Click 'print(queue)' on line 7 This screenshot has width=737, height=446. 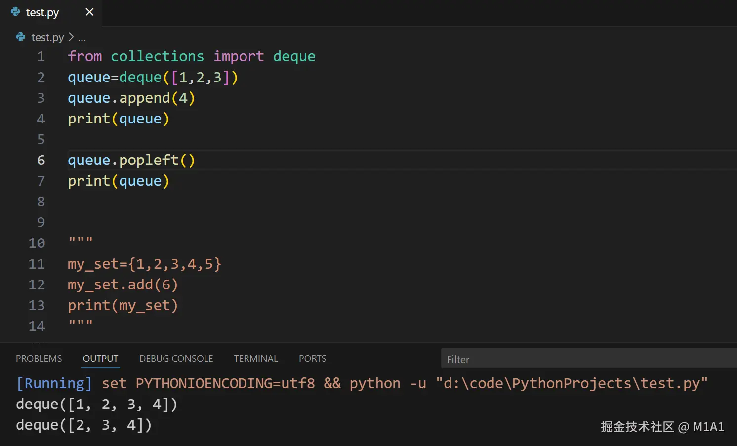click(119, 181)
